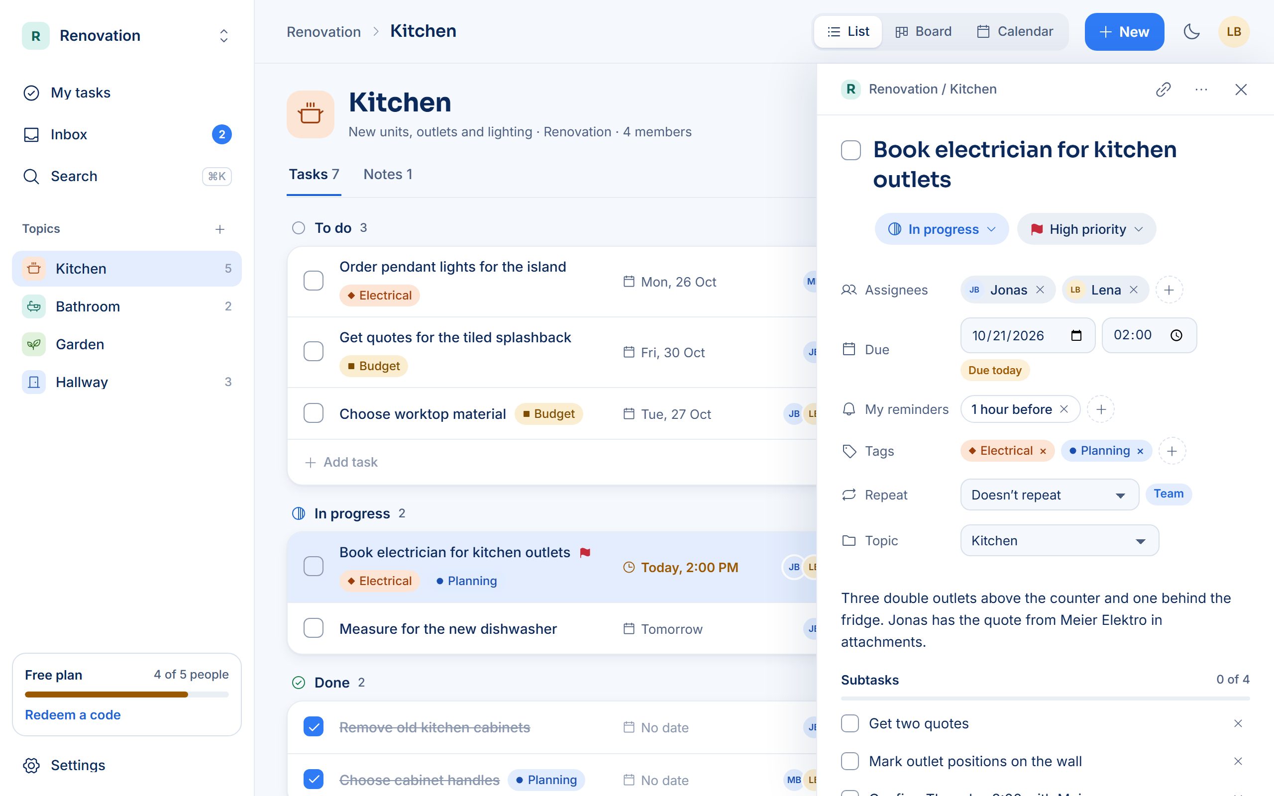
Task: Click Add task under To do
Action: tap(341, 462)
